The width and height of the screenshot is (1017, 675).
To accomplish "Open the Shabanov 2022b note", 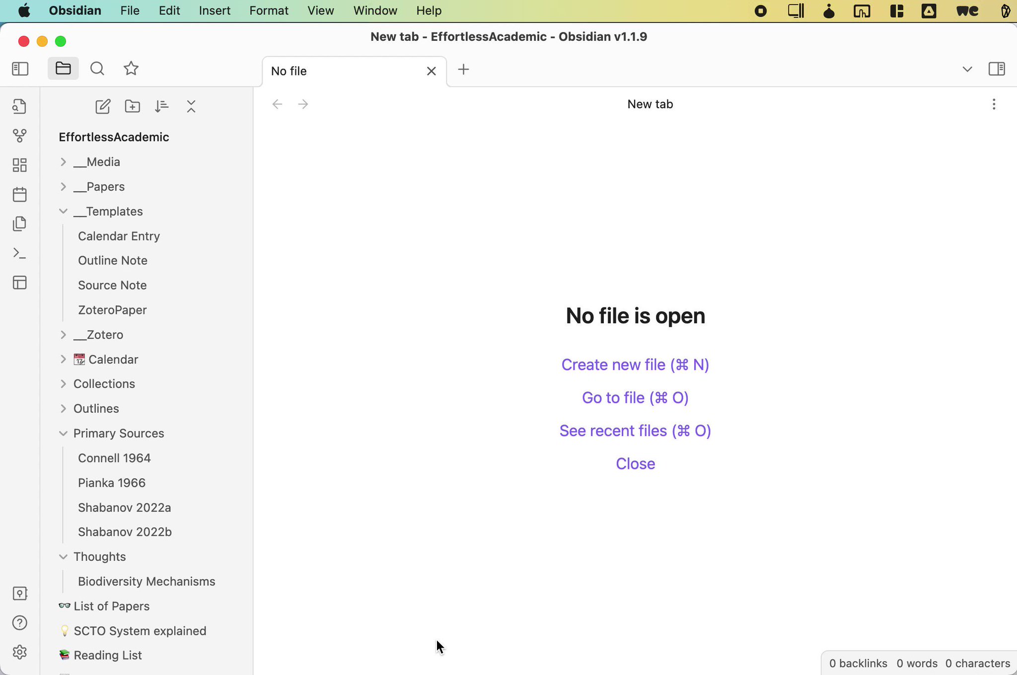I will 125,532.
